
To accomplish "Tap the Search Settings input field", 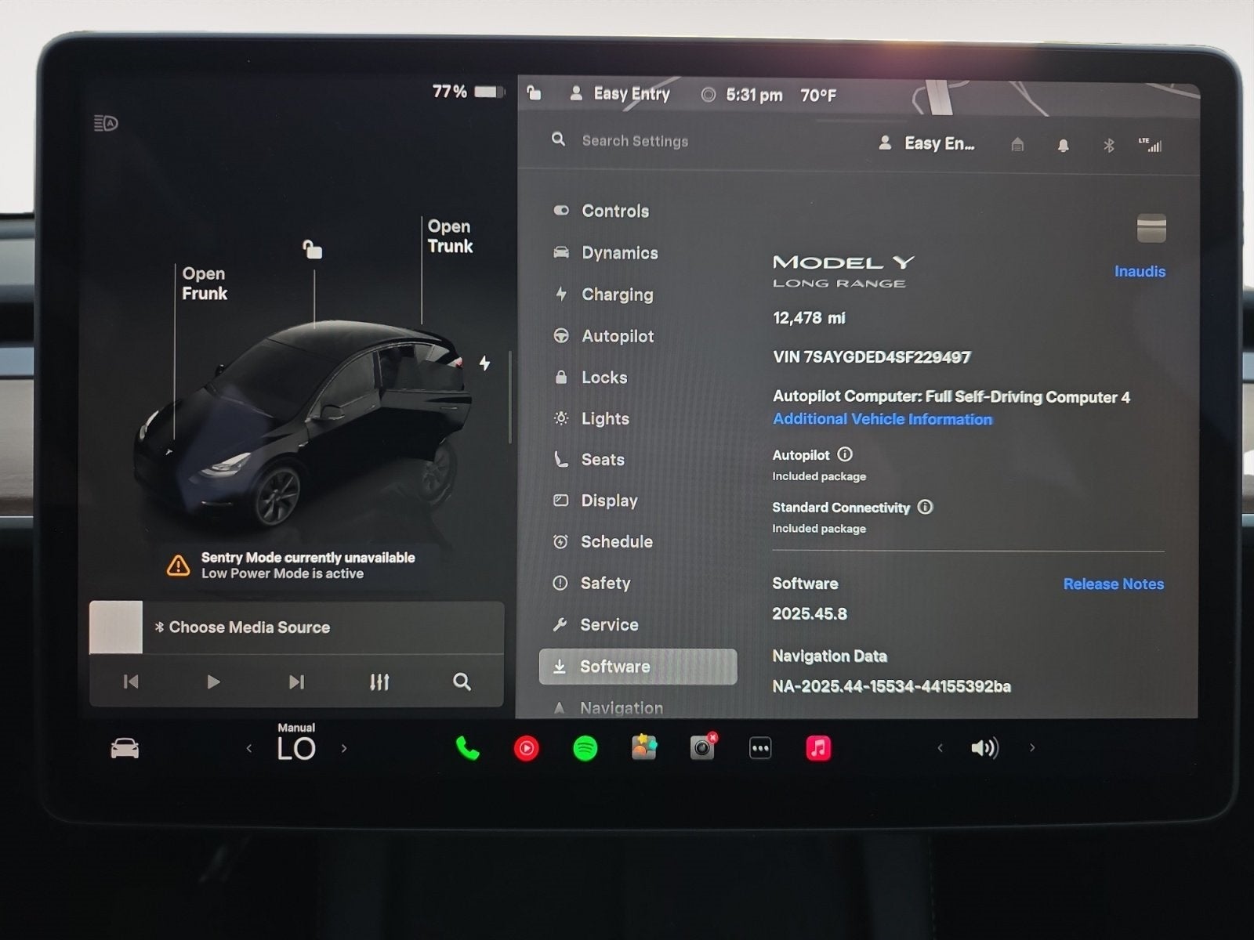I will 635,141.
